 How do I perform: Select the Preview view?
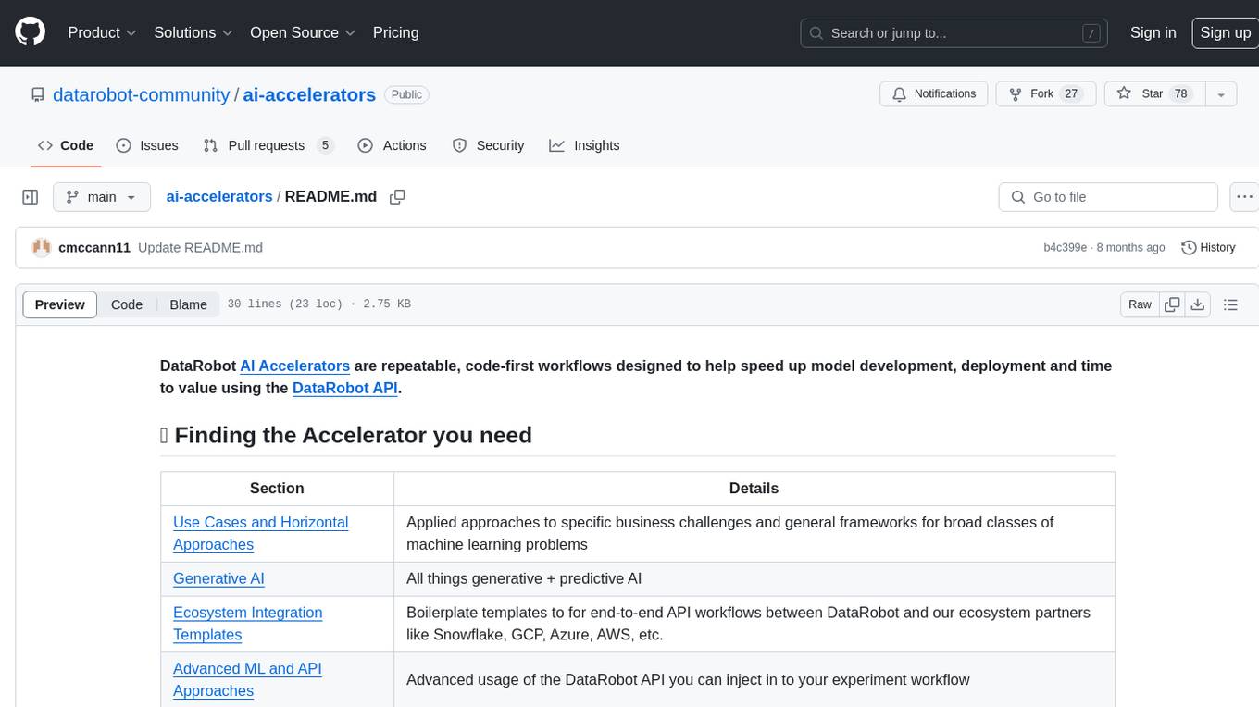coord(60,304)
